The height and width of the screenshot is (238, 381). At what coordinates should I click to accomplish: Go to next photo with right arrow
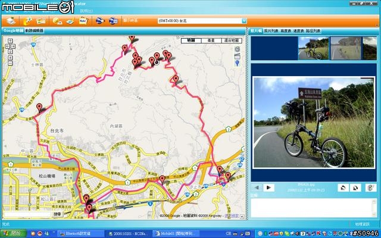point(268,187)
